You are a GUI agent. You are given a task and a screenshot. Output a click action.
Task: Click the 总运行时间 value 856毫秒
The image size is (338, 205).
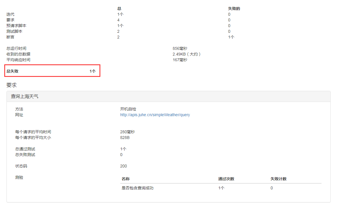[180, 48]
